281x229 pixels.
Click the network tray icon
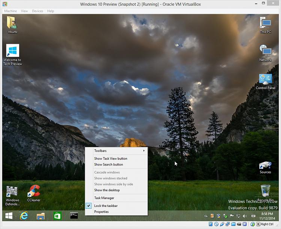click(238, 216)
